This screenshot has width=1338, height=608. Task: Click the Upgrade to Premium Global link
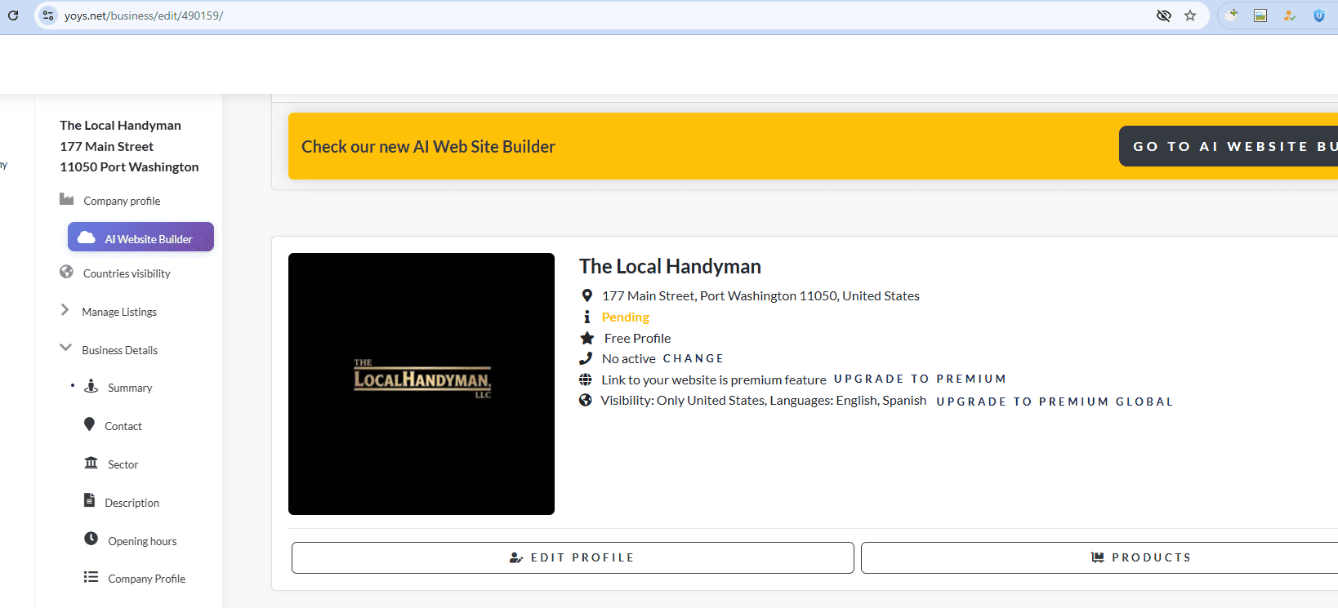[x=1054, y=402]
